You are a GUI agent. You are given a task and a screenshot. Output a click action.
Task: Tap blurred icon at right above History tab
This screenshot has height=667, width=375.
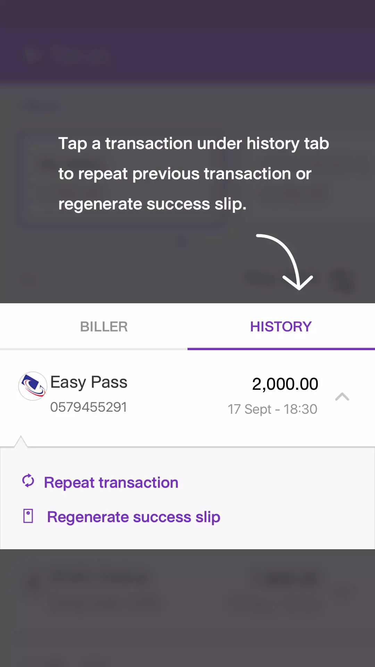pyautogui.click(x=342, y=279)
